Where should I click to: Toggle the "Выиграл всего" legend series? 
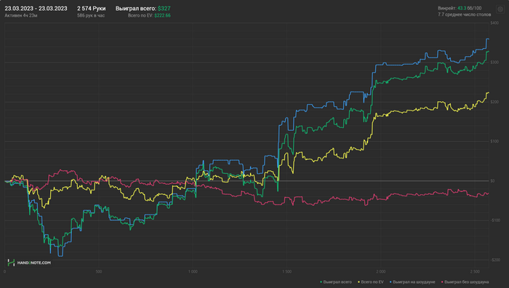(x=336, y=282)
